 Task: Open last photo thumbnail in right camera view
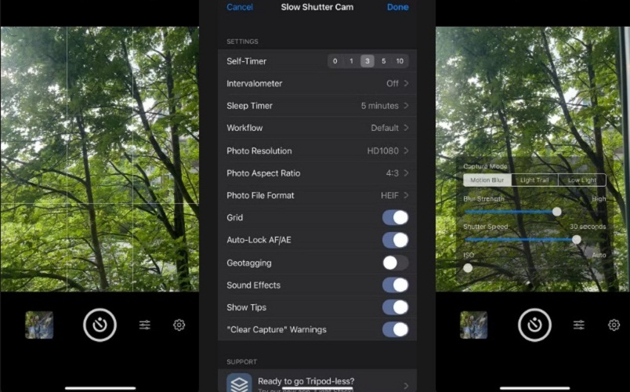coord(473,325)
